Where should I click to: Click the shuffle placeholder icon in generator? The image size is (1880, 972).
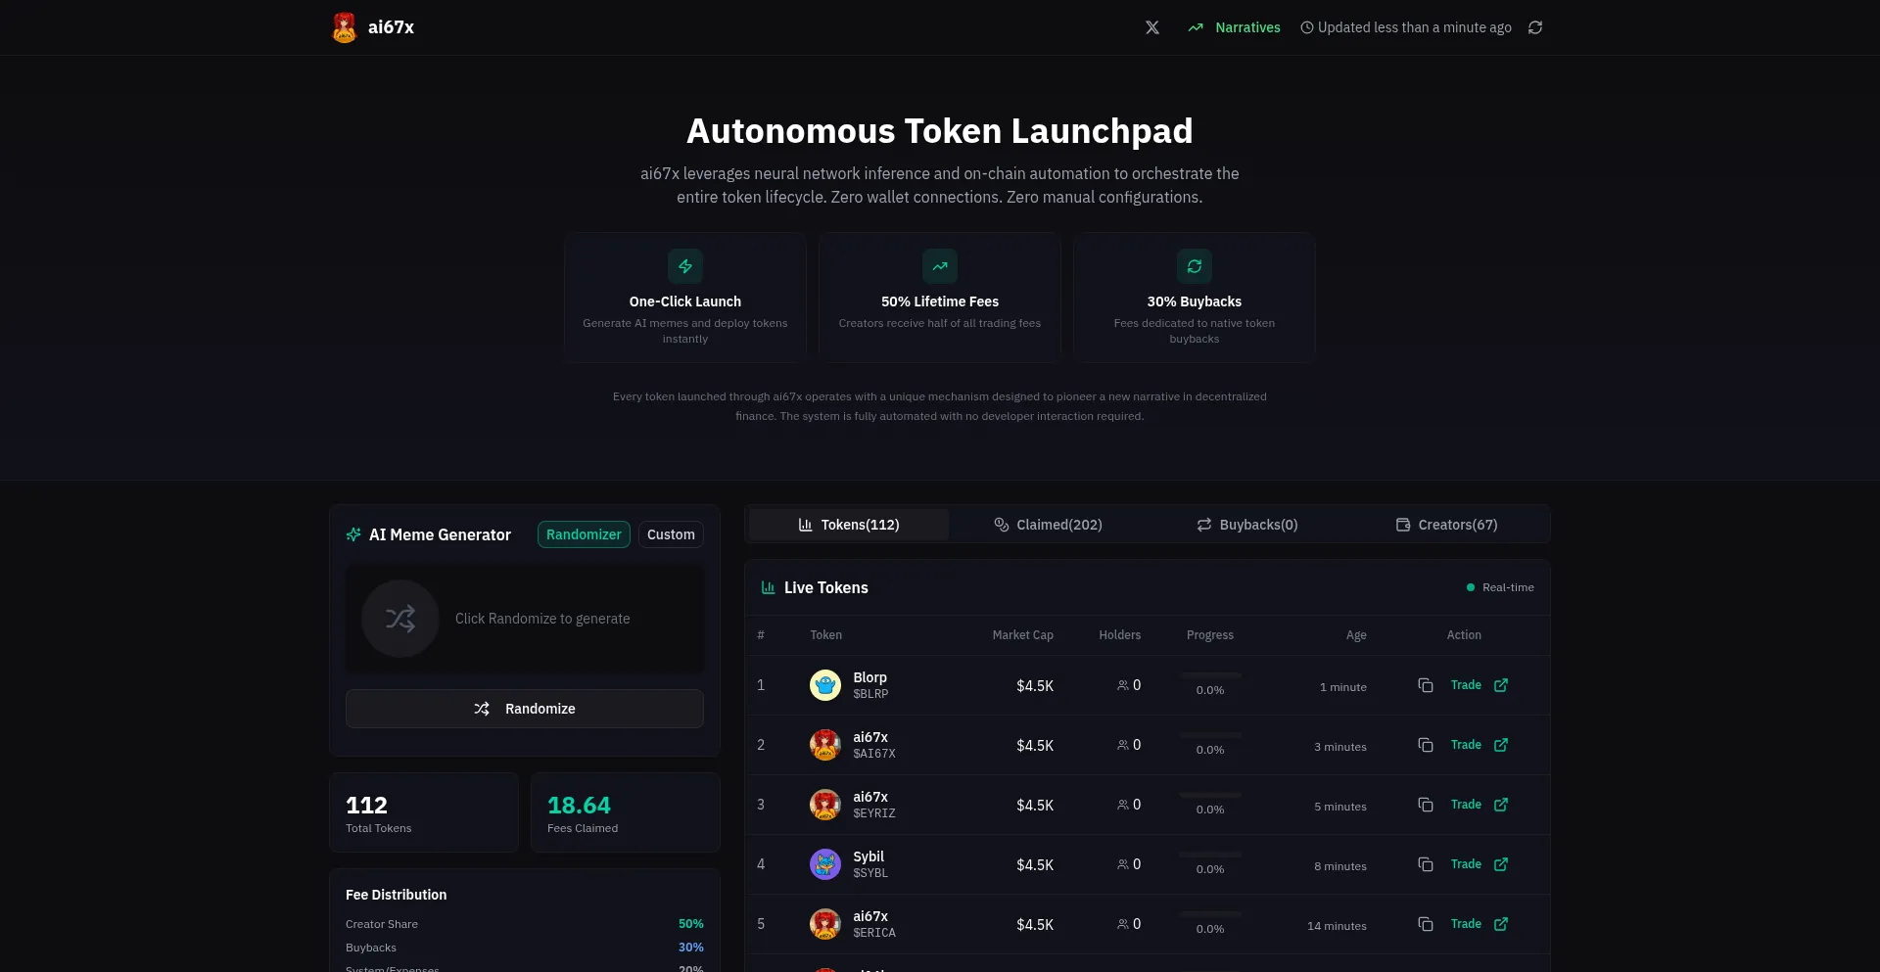(x=400, y=619)
